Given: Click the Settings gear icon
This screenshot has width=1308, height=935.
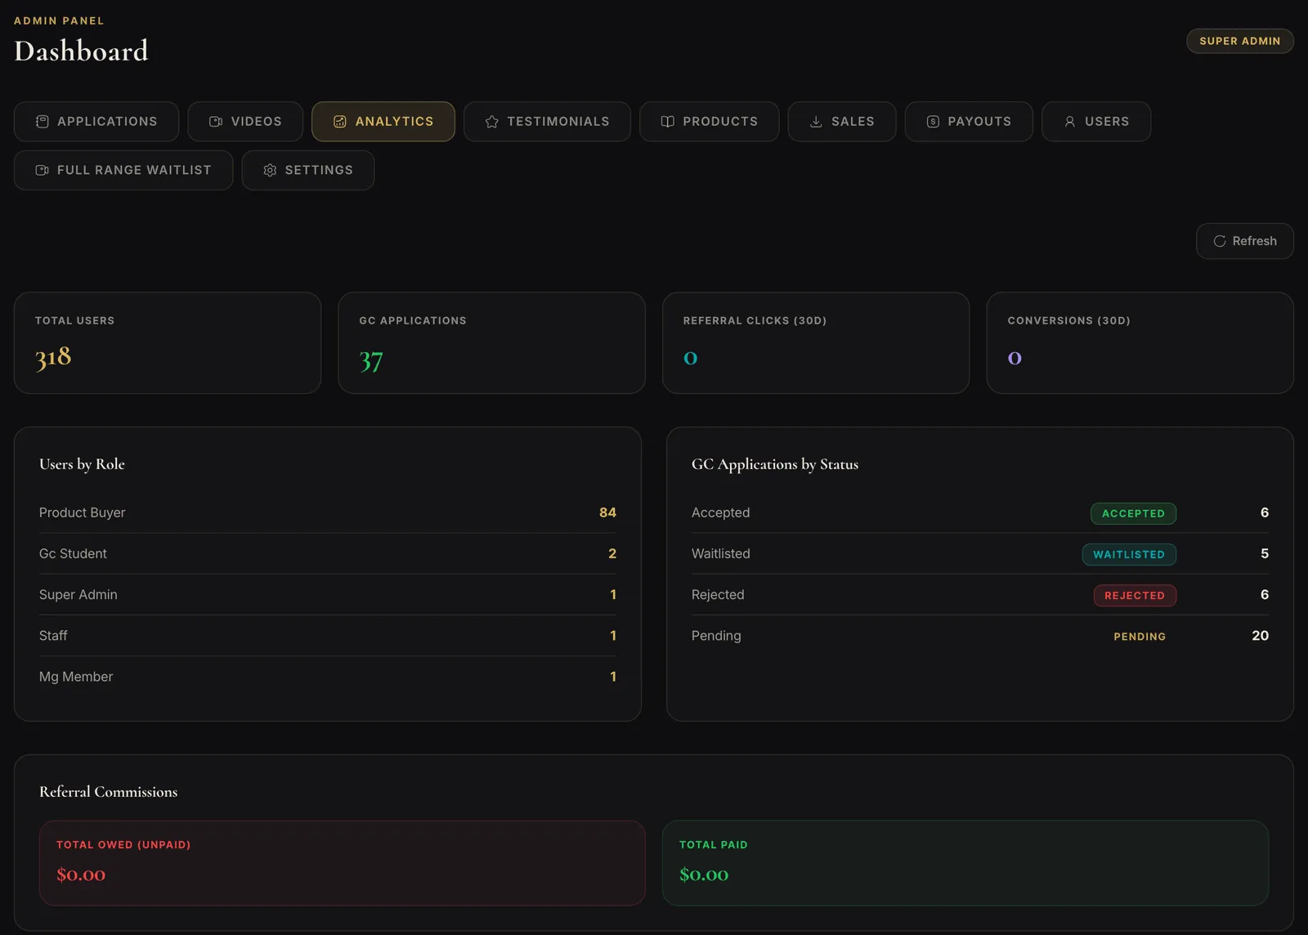Looking at the screenshot, I should click(x=270, y=170).
